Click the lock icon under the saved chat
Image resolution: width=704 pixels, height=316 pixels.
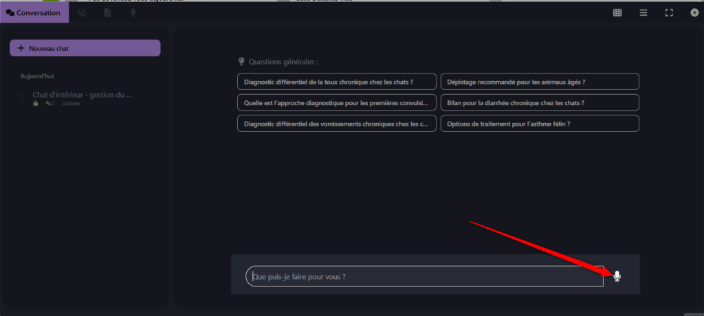tap(36, 103)
